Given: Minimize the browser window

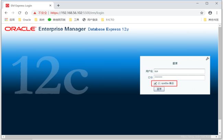Looking at the screenshot, I should [197, 3].
